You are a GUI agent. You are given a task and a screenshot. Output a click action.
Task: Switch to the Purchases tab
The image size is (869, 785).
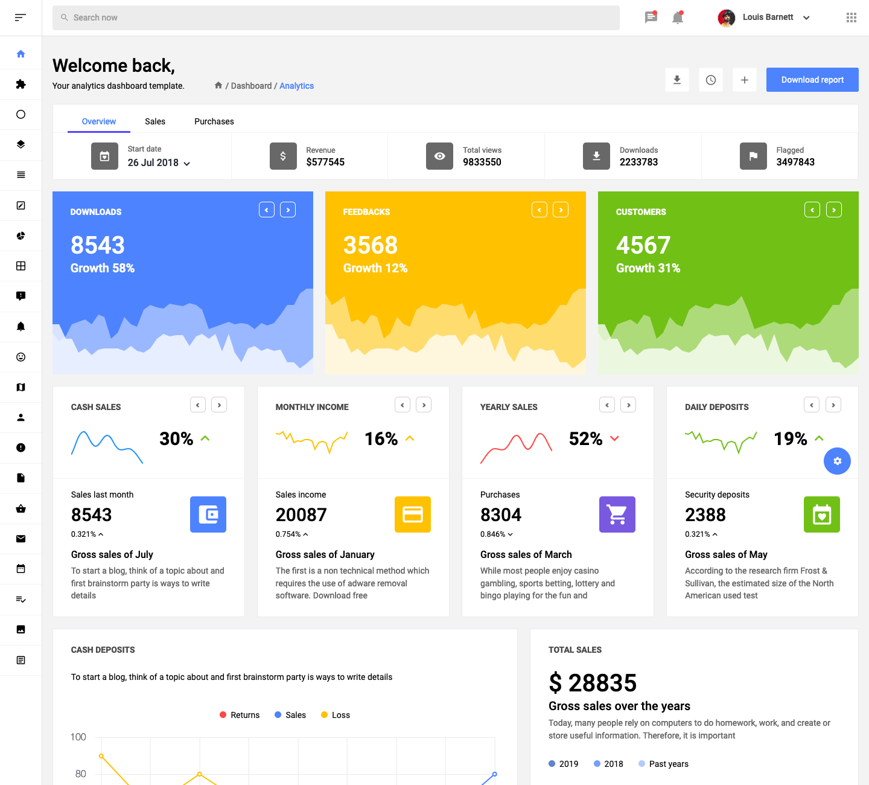214,121
